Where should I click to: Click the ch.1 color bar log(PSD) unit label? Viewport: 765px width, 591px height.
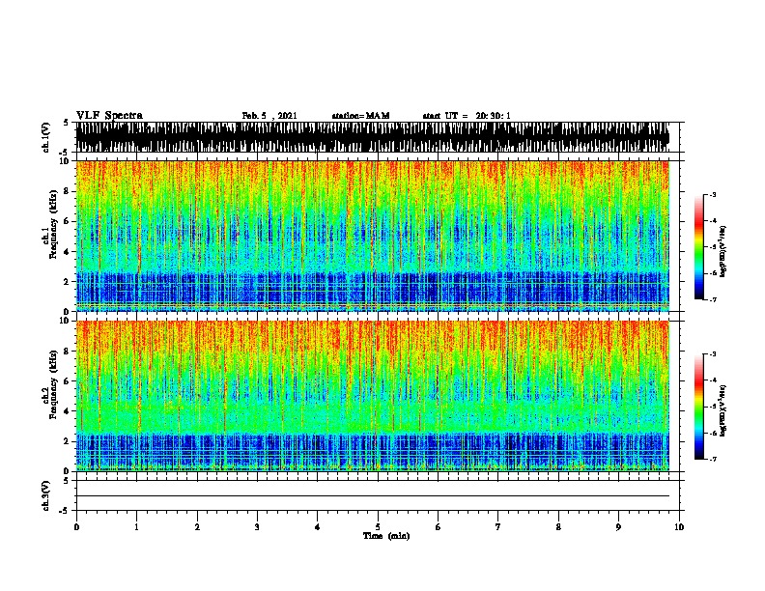723,251
